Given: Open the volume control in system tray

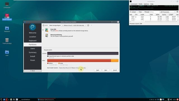Looking at the screenshot, I should click(x=171, y=100).
